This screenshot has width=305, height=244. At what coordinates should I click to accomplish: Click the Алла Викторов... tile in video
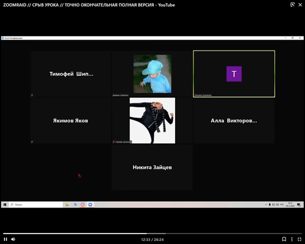click(x=234, y=121)
